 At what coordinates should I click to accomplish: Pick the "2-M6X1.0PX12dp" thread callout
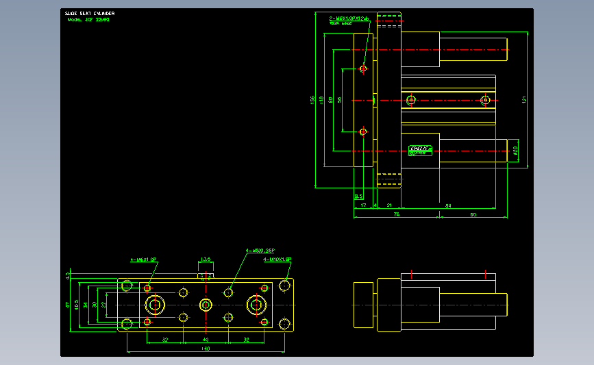pos(349,18)
